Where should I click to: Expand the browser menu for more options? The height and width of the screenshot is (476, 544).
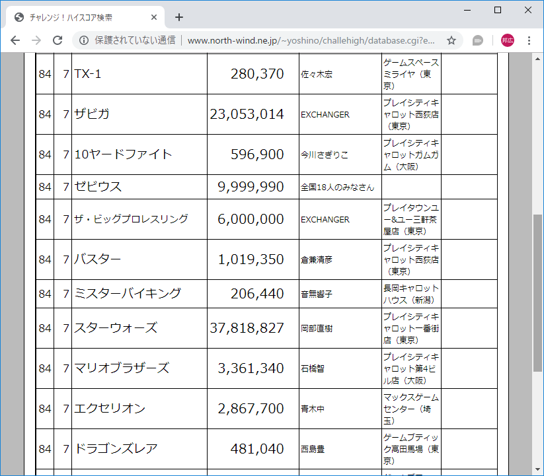click(529, 40)
